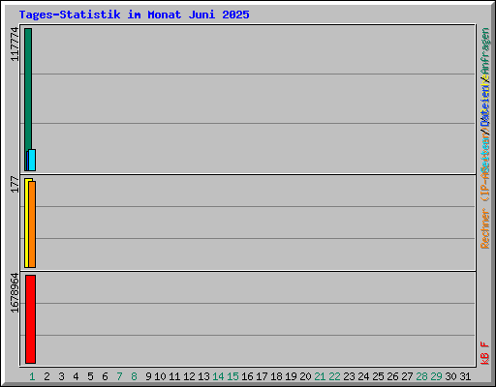The width and height of the screenshot is (496, 387).
Task: Click the red KB F legend label
Action: tap(485, 353)
